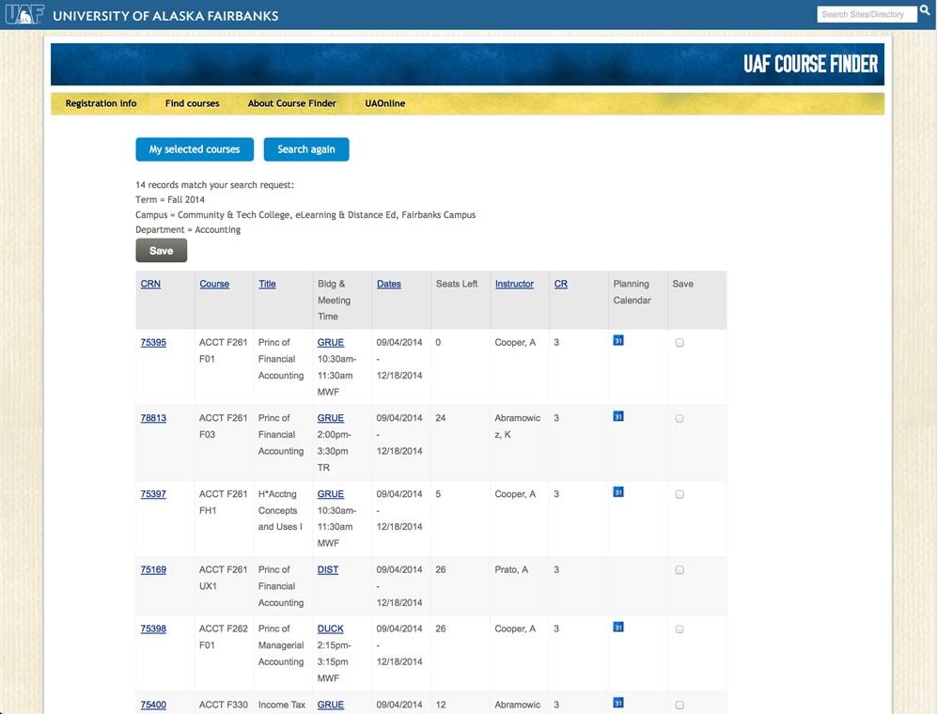Select 'H*Acctng Concepts and Uses I' title
Screen dimensions: 937x714
280,510
